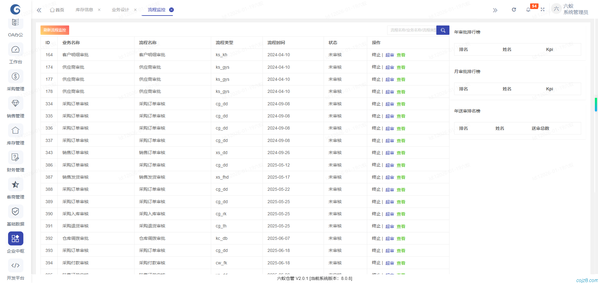Open 财务管理 finance icon

point(15,158)
